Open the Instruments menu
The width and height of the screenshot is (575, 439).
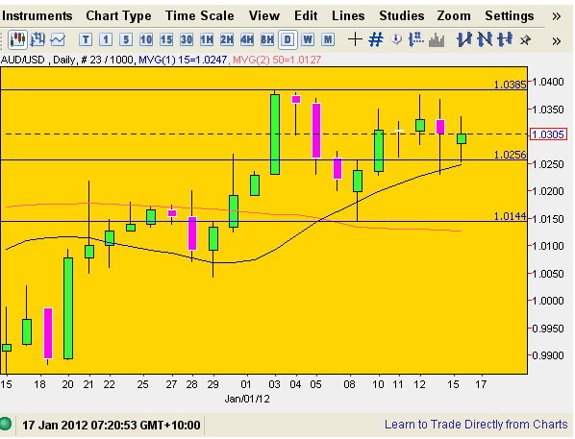click(x=37, y=15)
